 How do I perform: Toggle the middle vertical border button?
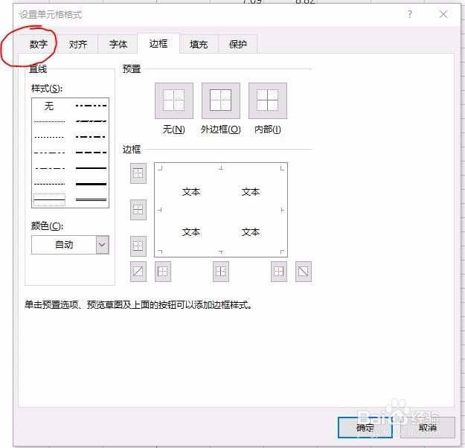(221, 271)
